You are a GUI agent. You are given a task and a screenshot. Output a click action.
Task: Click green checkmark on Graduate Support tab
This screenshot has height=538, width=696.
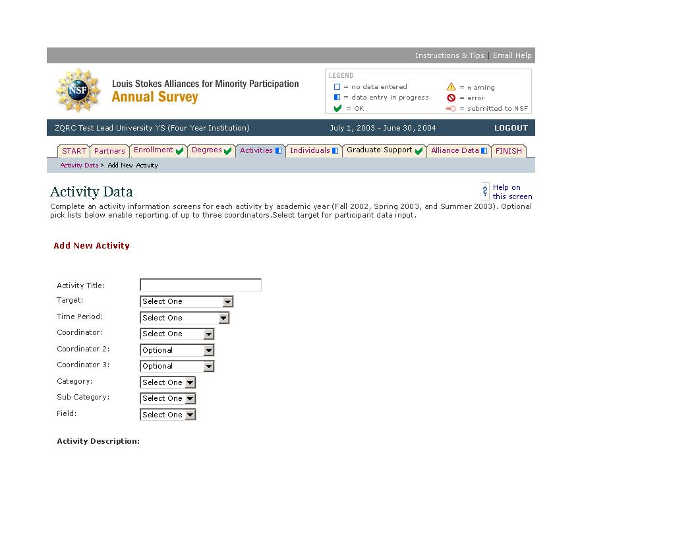coord(419,151)
